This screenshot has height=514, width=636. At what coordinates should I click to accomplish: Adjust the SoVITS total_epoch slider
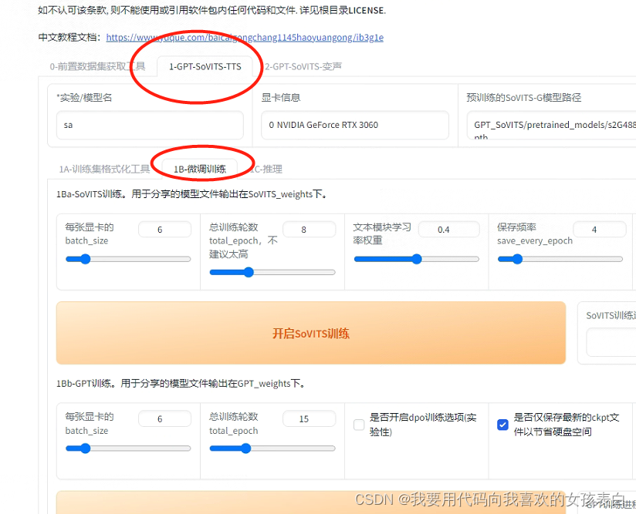click(272, 272)
